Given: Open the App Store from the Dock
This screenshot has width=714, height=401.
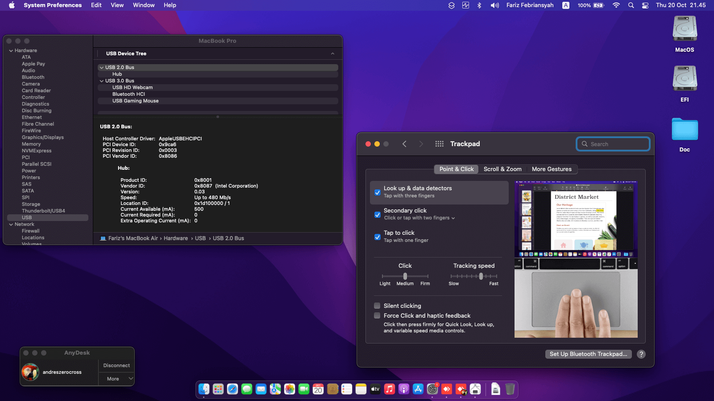Looking at the screenshot, I should [x=418, y=389].
